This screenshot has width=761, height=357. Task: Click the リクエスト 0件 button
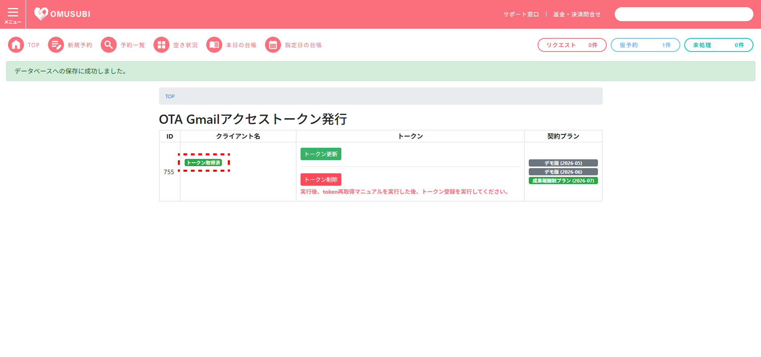click(x=572, y=45)
